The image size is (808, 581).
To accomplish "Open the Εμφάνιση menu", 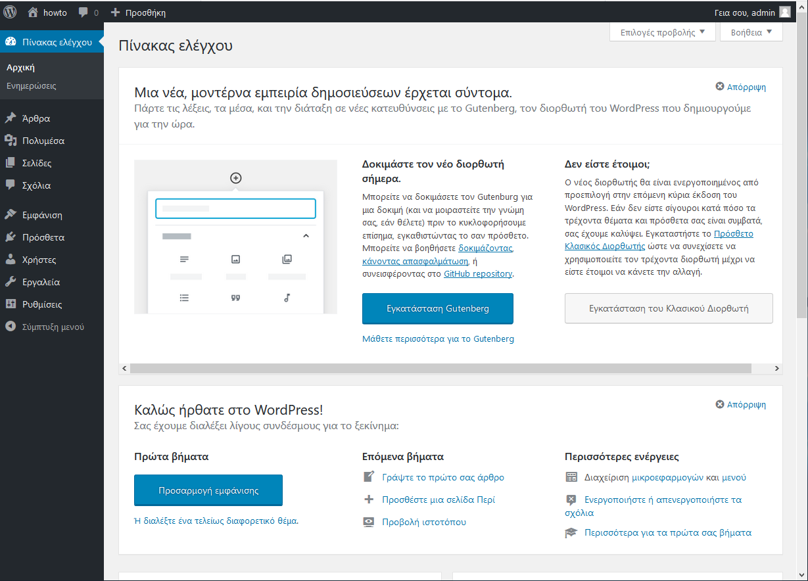I will 52,215.
